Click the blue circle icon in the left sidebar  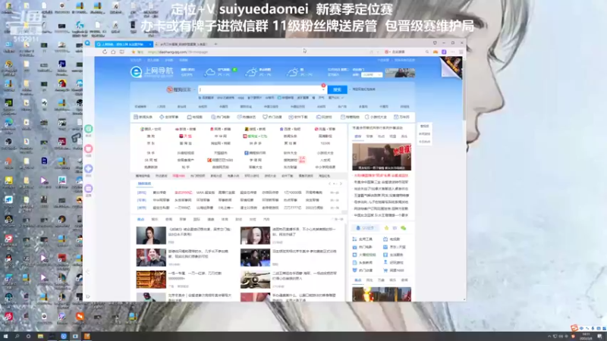click(89, 168)
